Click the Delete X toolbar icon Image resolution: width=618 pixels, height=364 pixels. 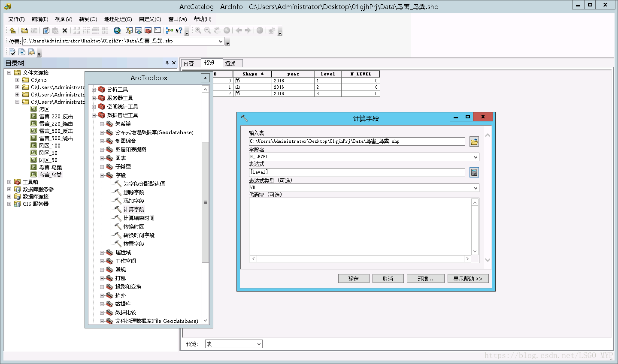(x=65, y=30)
